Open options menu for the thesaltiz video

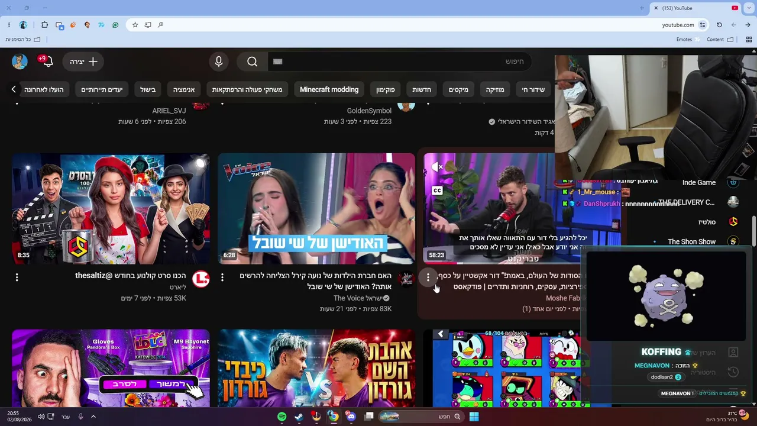pos(17,277)
